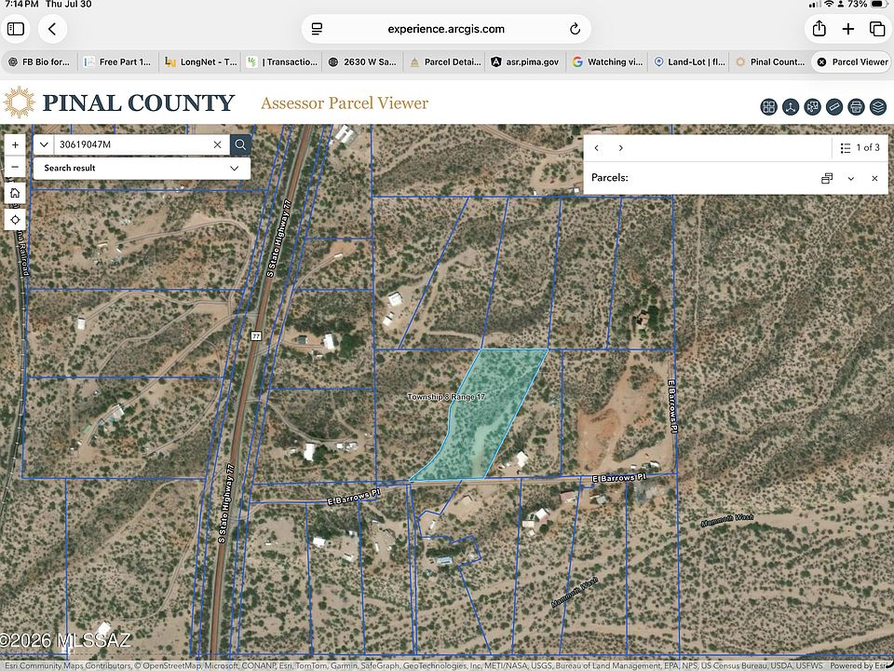Return map to default home extent
Viewport: 894px width, 671px height.
click(15, 193)
